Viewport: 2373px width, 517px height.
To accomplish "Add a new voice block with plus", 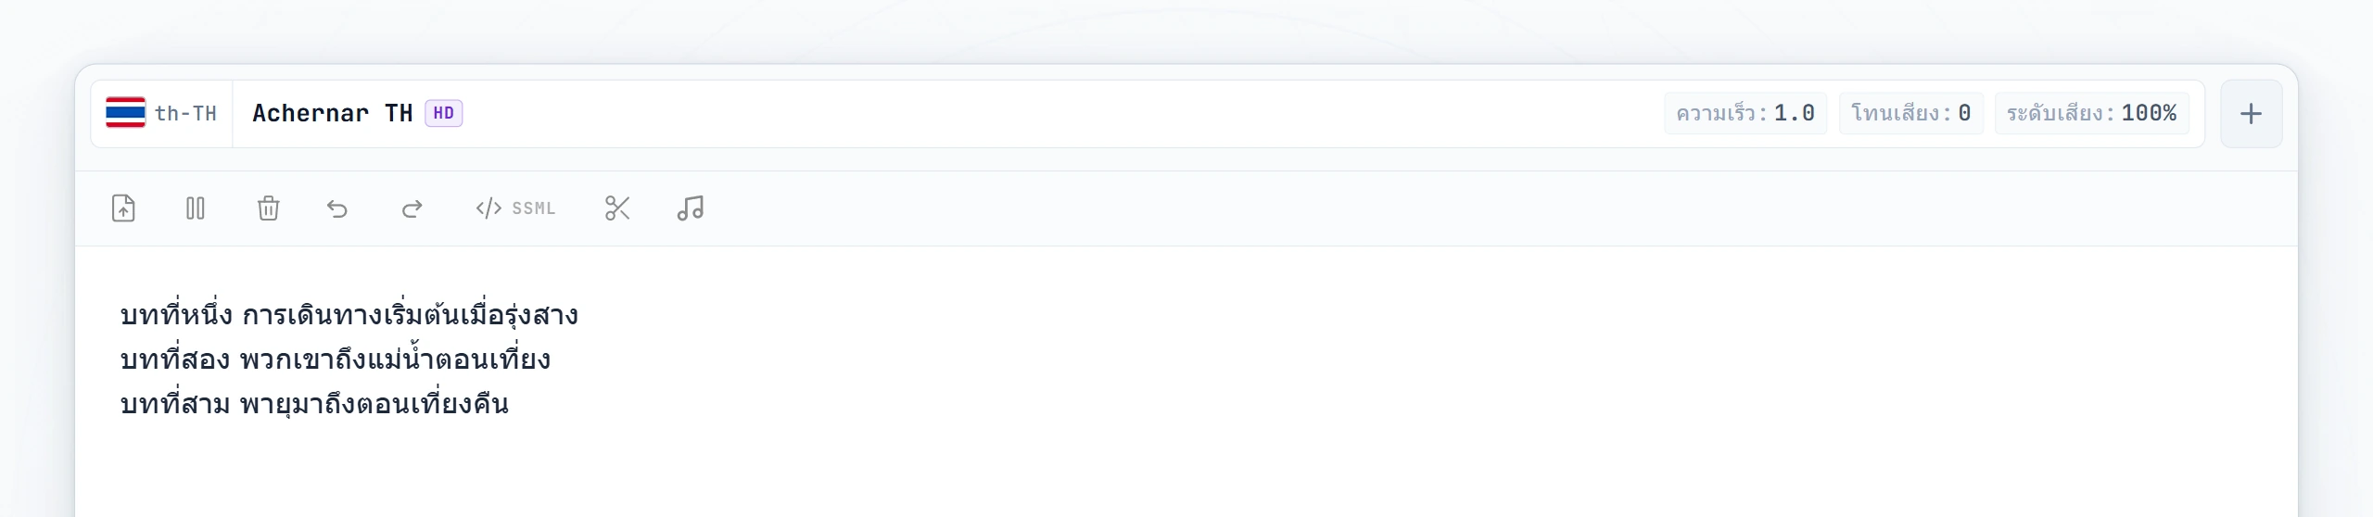I will (x=2251, y=114).
